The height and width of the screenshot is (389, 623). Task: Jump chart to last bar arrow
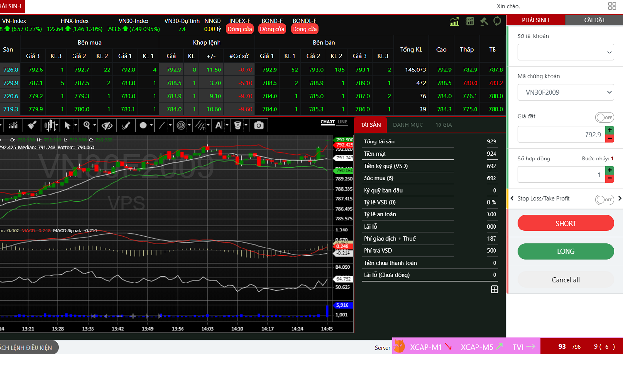[160, 316]
